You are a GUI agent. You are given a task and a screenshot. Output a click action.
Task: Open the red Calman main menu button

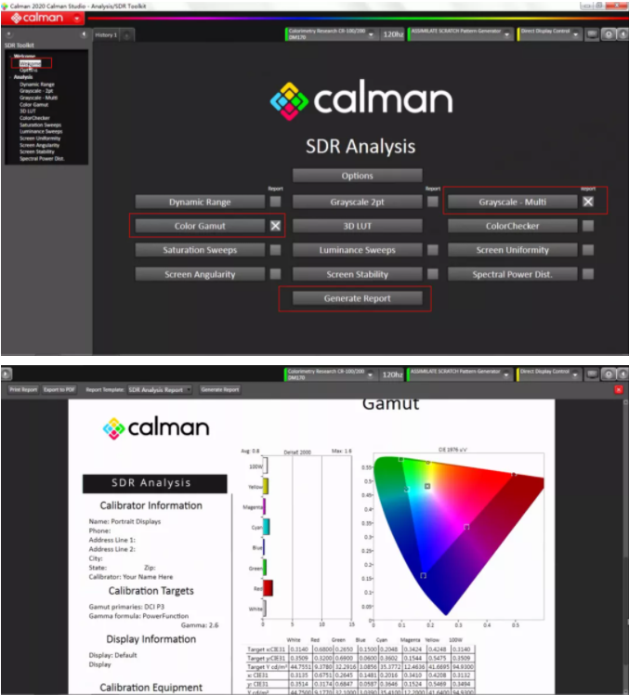click(x=42, y=19)
